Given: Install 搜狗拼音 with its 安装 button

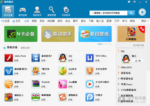Looking at the screenshot, I should pyautogui.click(x=70, y=100).
